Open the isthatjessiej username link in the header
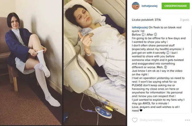 [x=149, y=6]
